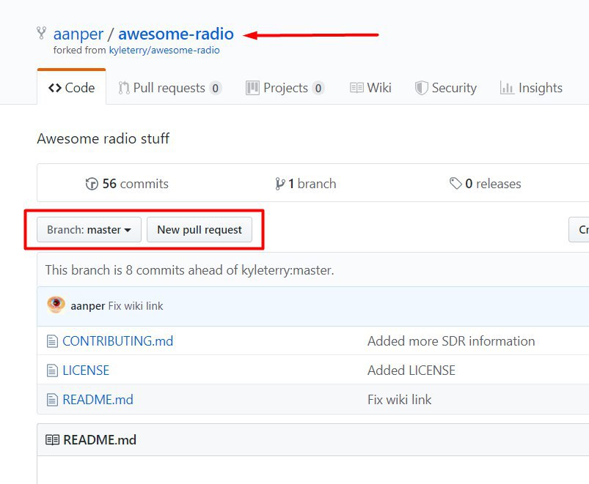Visit kyleterry/awesome-radio source repository
The image size is (589, 484).
(x=164, y=51)
